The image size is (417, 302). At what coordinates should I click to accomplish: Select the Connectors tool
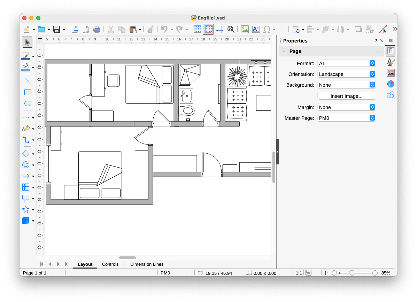(26, 140)
